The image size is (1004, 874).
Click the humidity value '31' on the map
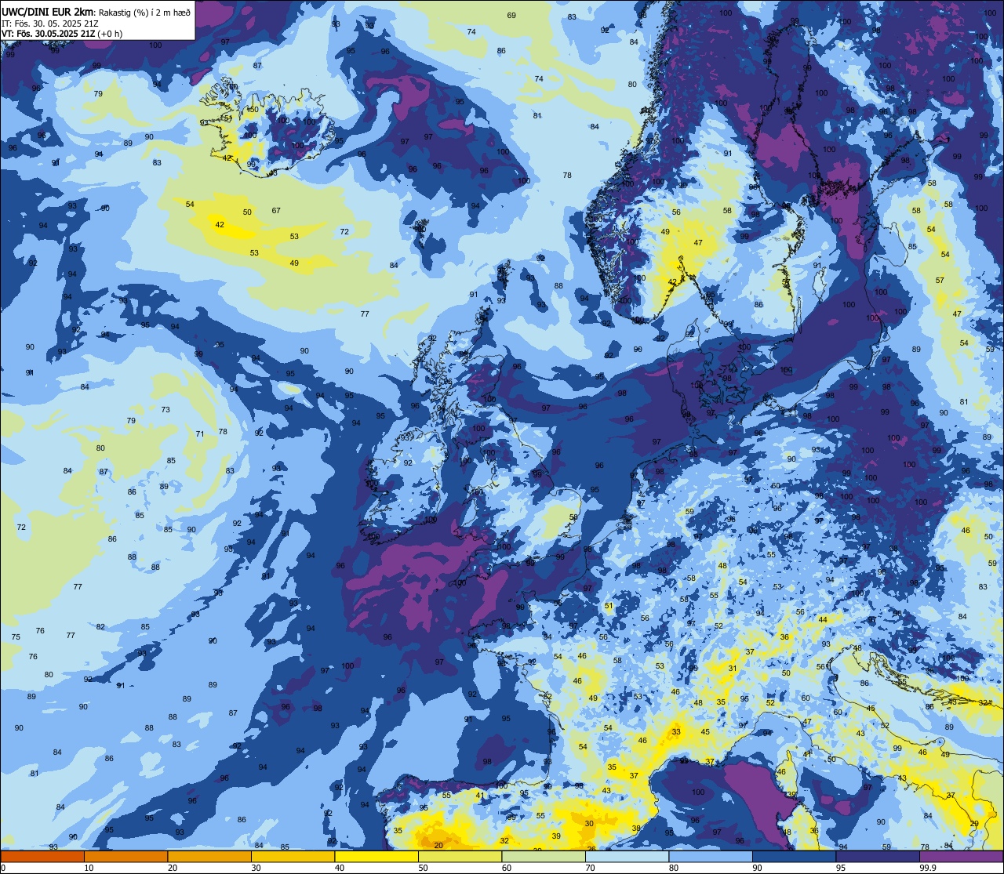pos(733,669)
